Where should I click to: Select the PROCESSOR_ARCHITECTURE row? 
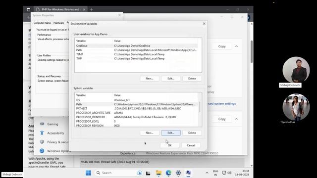(x=137, y=113)
